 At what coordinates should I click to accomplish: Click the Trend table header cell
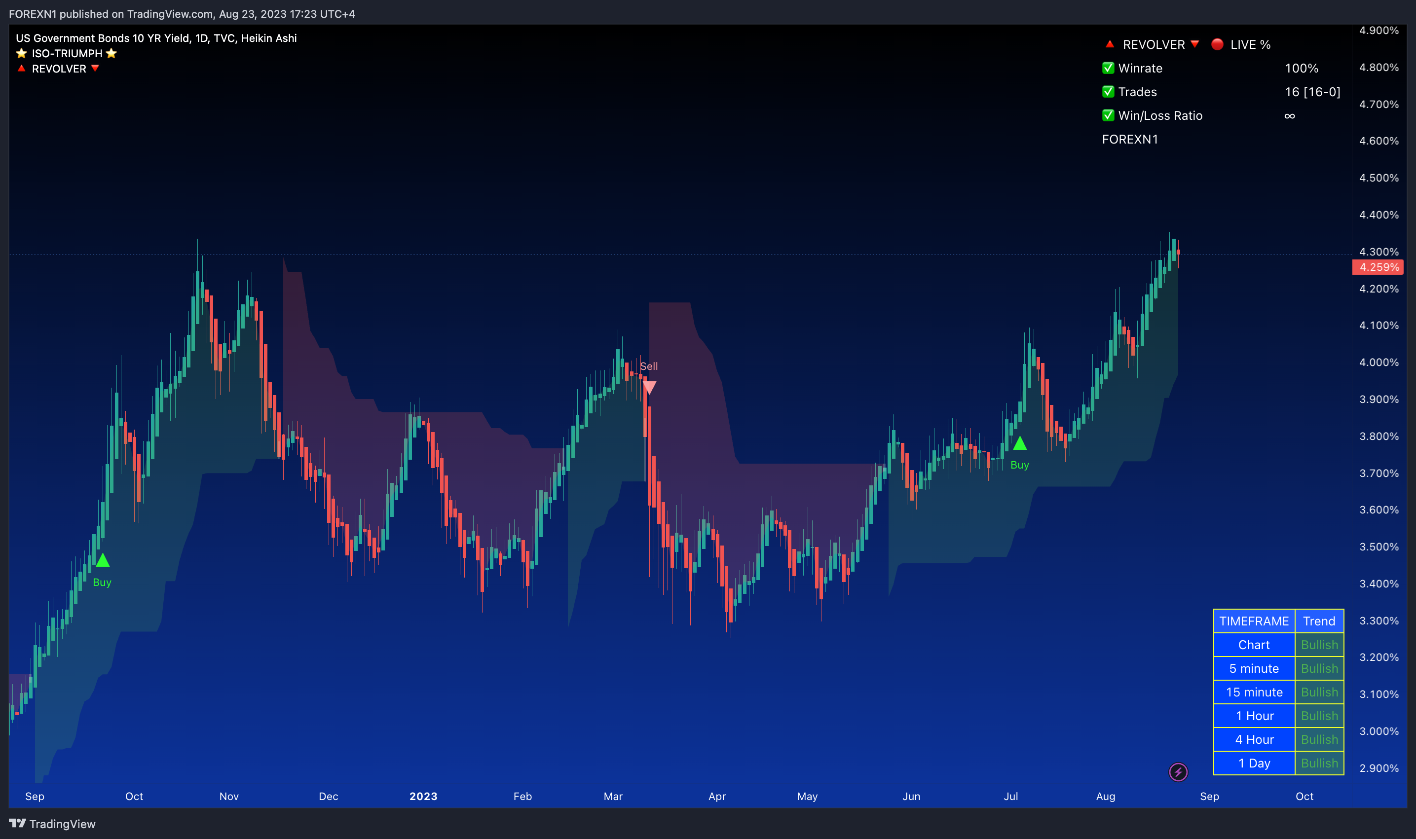(x=1319, y=621)
